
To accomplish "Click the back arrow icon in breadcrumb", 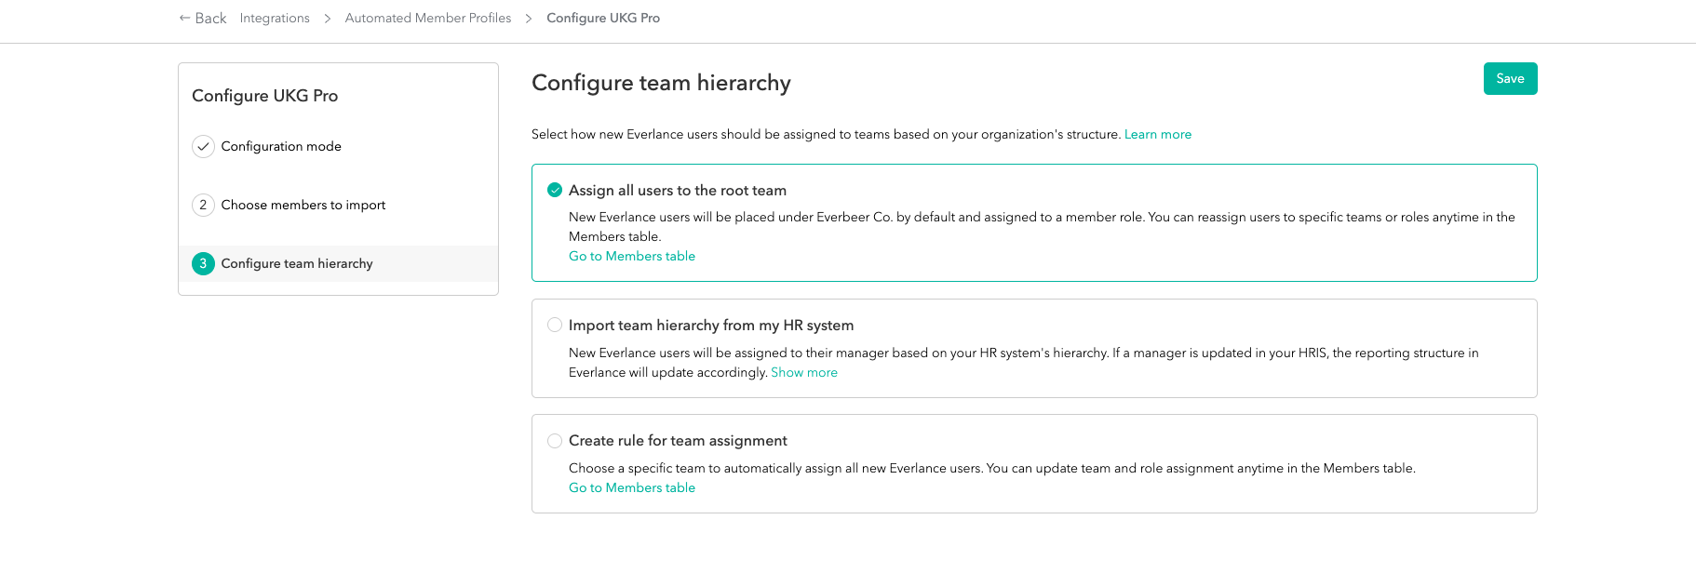I will tap(183, 17).
